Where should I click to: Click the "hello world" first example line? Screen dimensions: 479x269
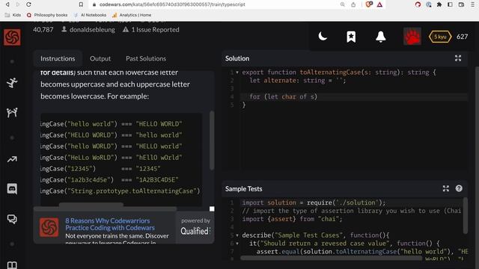pyautogui.click(x=112, y=124)
